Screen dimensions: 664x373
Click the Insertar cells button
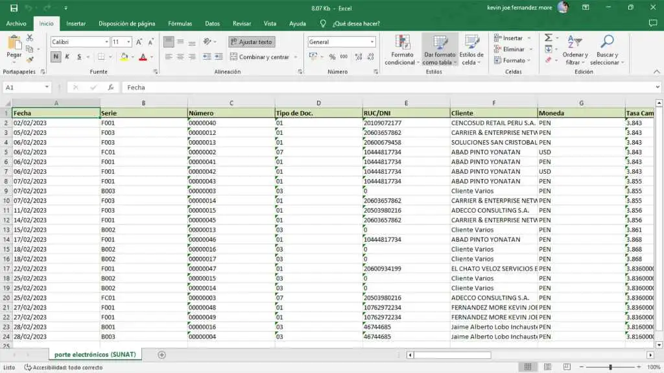click(x=512, y=38)
